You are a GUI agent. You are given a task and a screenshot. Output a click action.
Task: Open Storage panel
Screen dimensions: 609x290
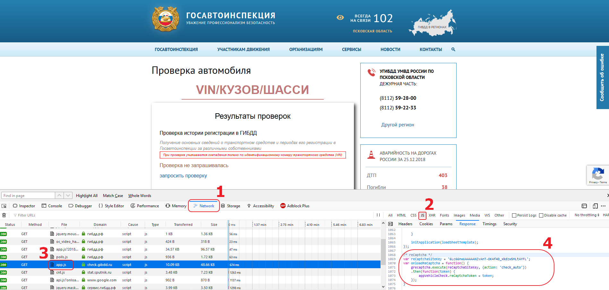[x=230, y=206]
